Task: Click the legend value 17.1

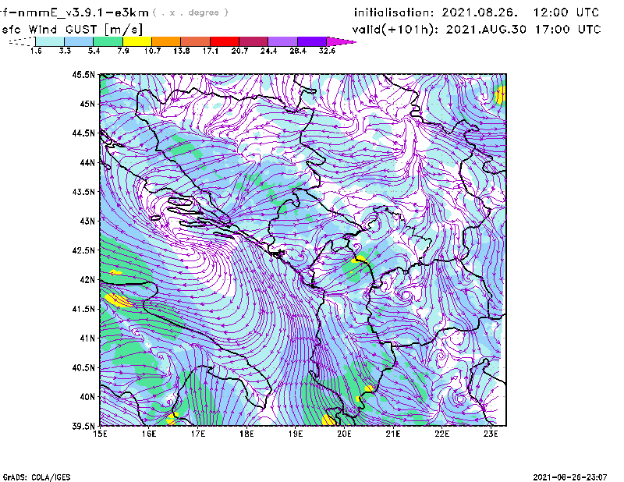Action: [211, 51]
